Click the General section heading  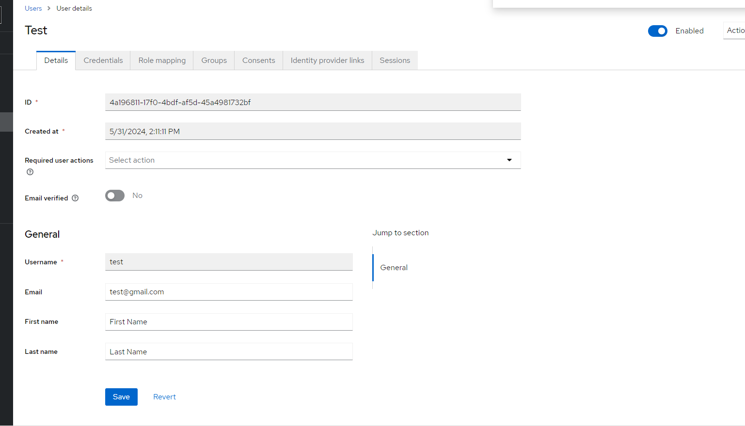42,234
